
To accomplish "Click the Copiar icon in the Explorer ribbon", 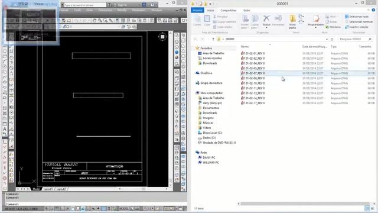I will pos(197,18).
